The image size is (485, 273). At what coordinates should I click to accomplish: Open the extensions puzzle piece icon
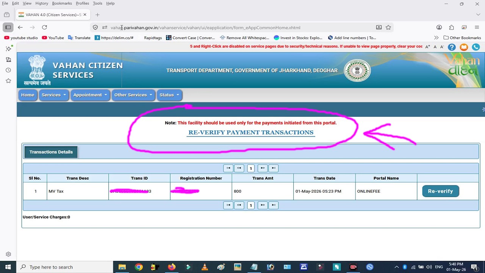(451, 27)
